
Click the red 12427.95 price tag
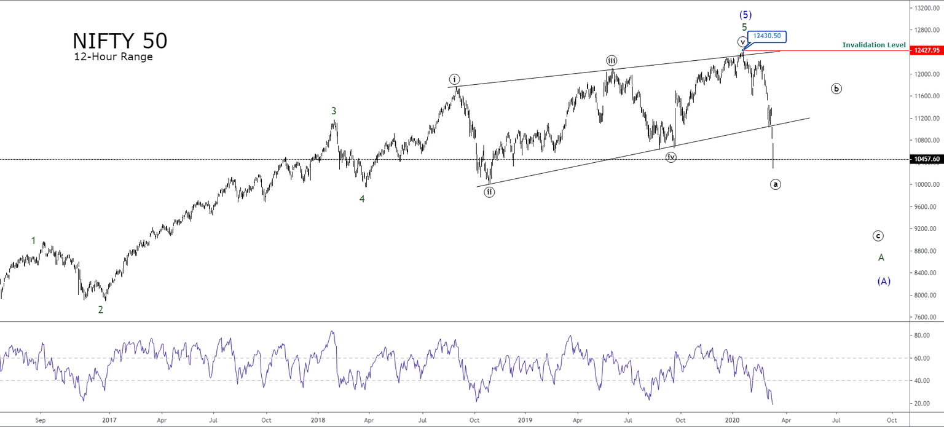927,50
